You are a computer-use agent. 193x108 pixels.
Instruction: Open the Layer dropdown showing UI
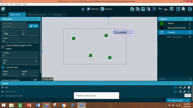coord(20,62)
